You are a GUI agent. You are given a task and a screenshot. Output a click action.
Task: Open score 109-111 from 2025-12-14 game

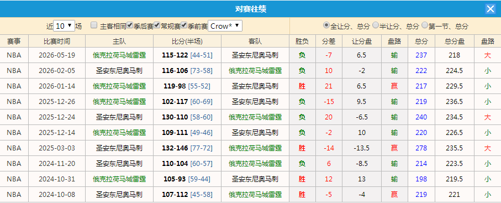coord(175,133)
